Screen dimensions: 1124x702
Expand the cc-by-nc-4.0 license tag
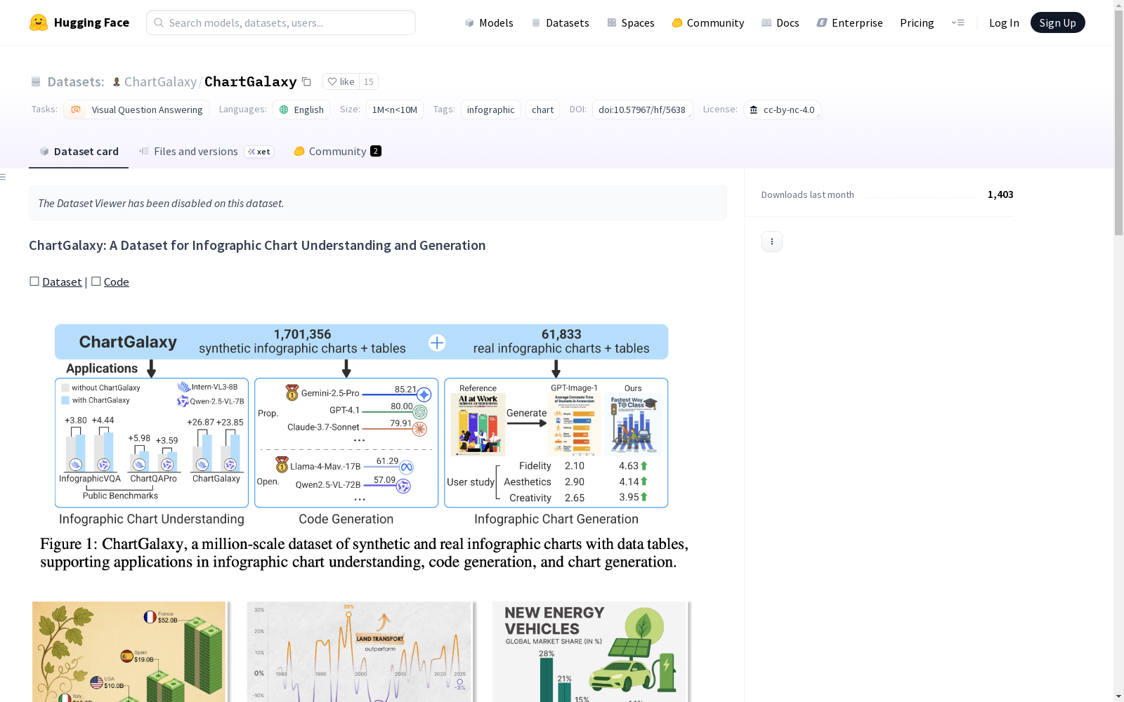tap(783, 110)
